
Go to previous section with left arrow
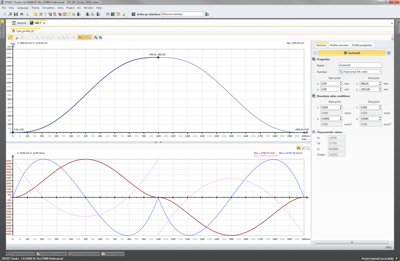click(315, 53)
